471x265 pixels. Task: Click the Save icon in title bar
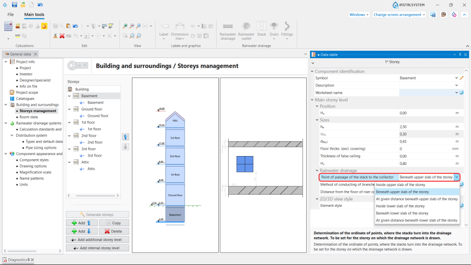point(14,5)
